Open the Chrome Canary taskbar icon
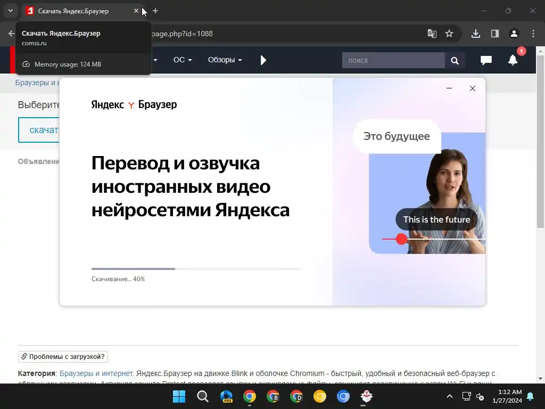 [x=320, y=396]
